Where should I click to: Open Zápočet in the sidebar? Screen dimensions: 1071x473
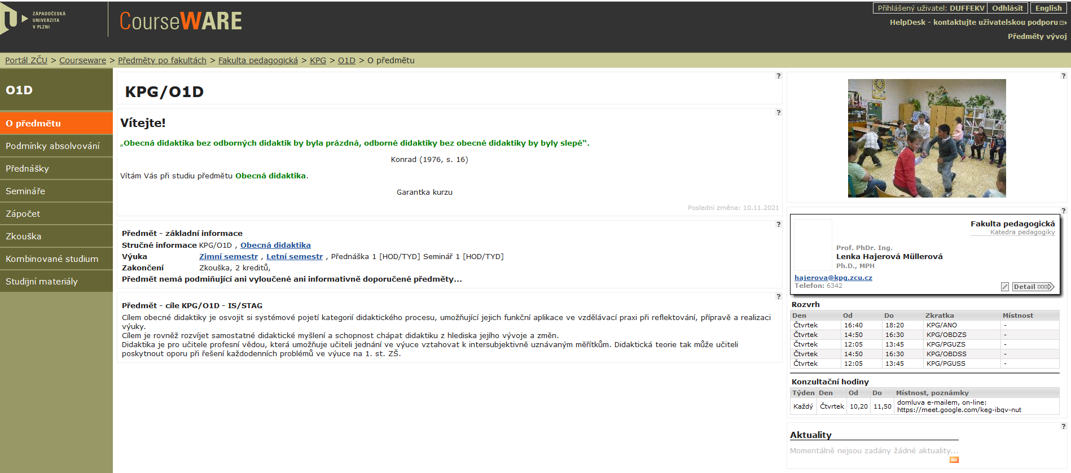coord(56,213)
